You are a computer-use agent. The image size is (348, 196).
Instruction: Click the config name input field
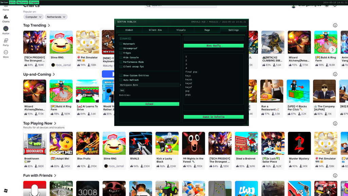[x=214, y=39]
